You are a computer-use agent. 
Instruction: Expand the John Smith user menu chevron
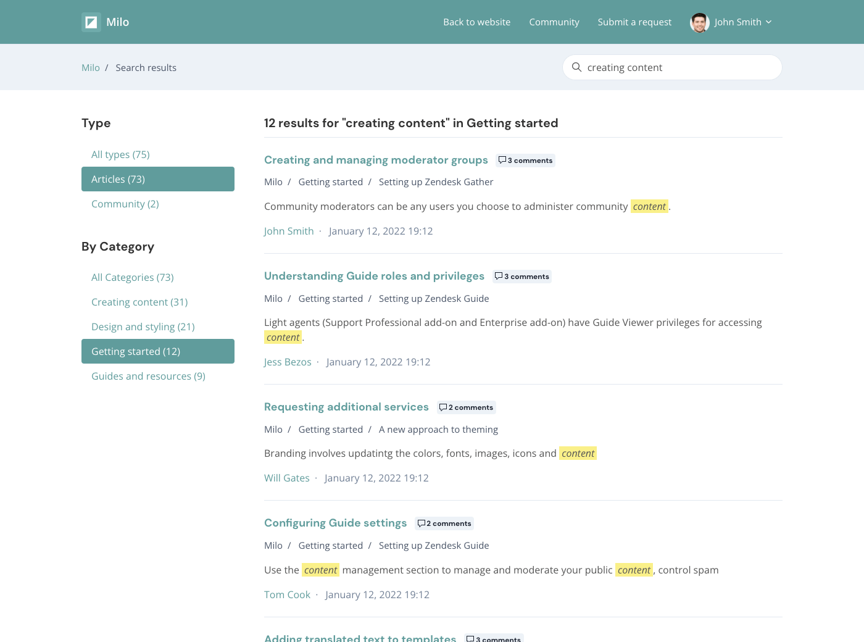tap(769, 22)
